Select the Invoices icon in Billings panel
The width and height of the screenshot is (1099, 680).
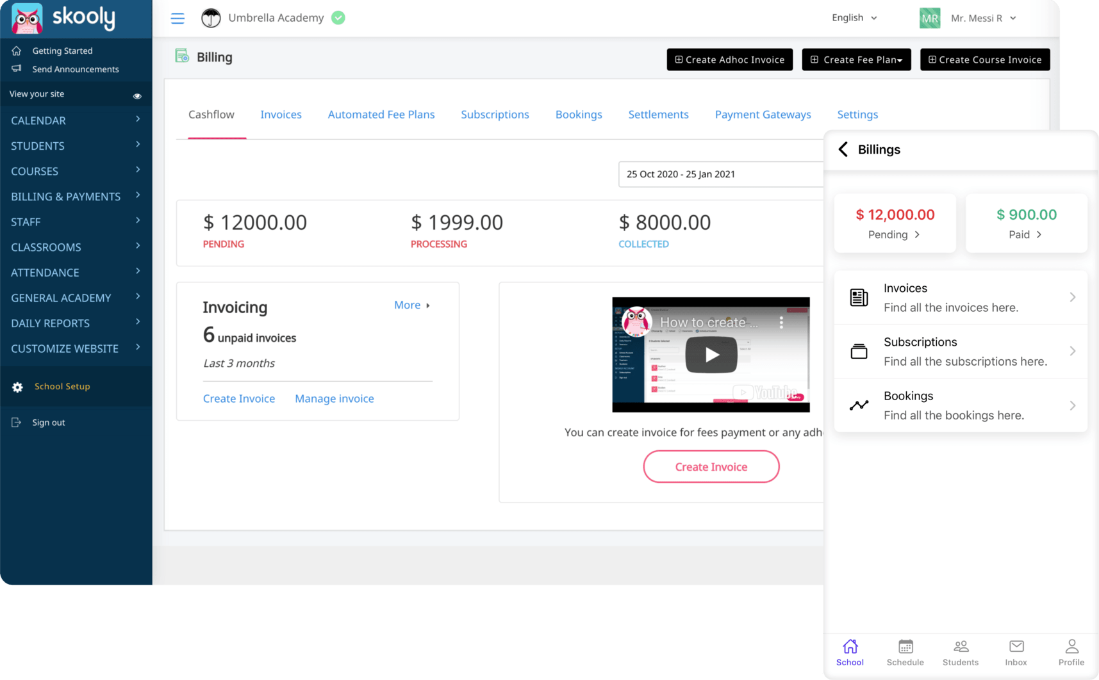coord(859,296)
